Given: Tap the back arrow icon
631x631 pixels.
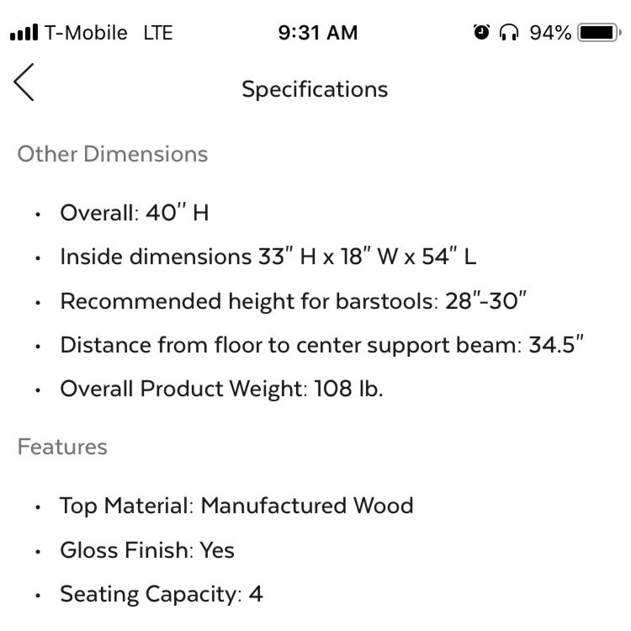Looking at the screenshot, I should pyautogui.click(x=24, y=82).
